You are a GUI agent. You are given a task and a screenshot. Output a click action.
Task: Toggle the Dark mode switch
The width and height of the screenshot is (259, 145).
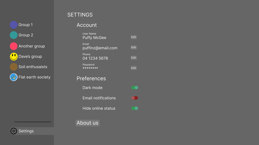tap(135, 88)
